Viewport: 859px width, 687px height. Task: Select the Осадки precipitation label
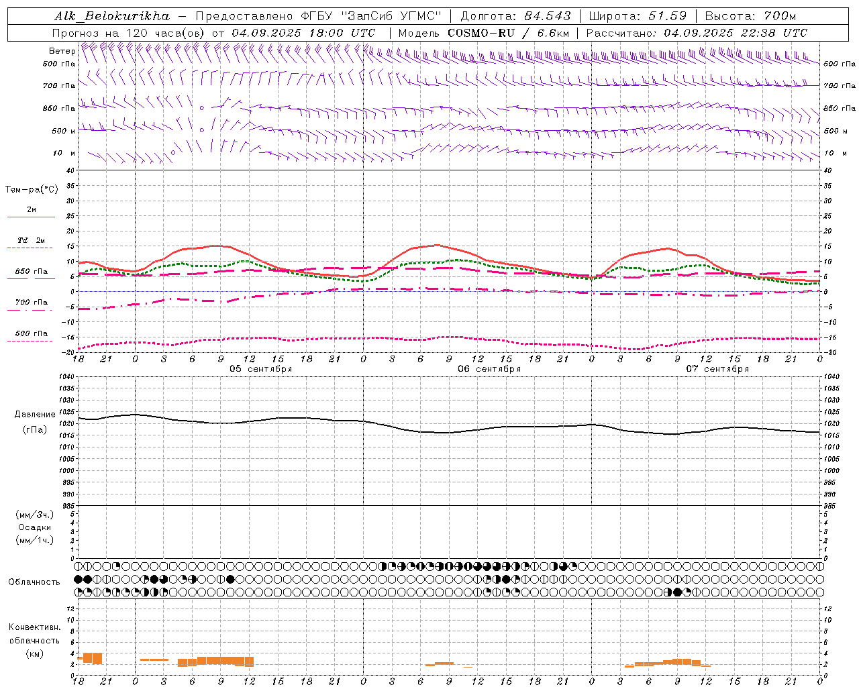pos(35,527)
